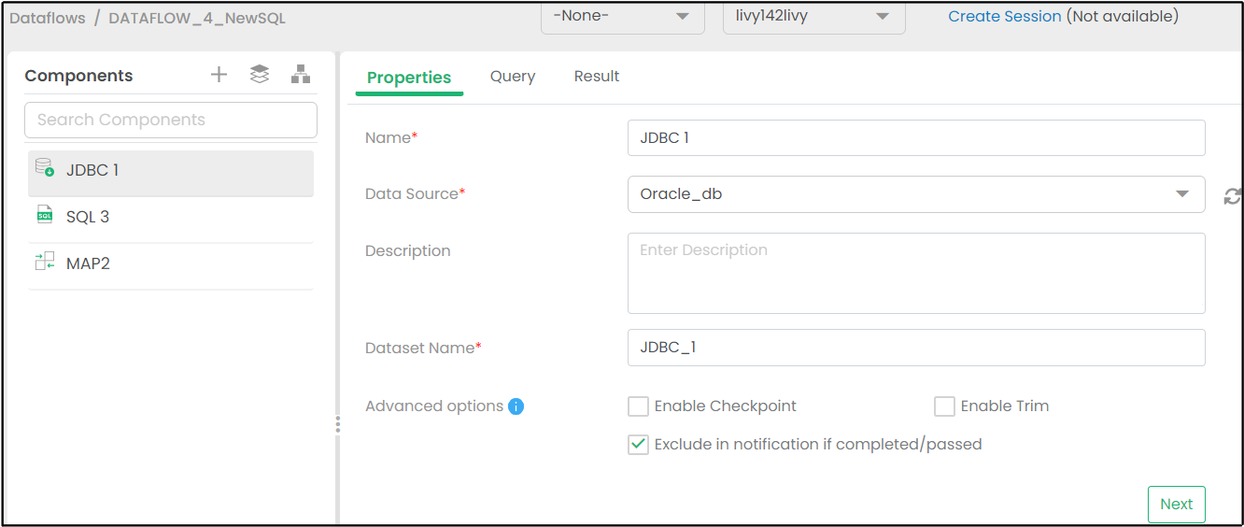
Task: Select SQL 3 in components list
Action: point(171,220)
